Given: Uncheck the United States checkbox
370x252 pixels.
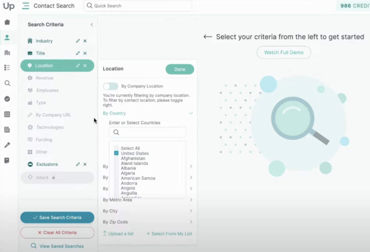Looking at the screenshot, I should pos(116,153).
